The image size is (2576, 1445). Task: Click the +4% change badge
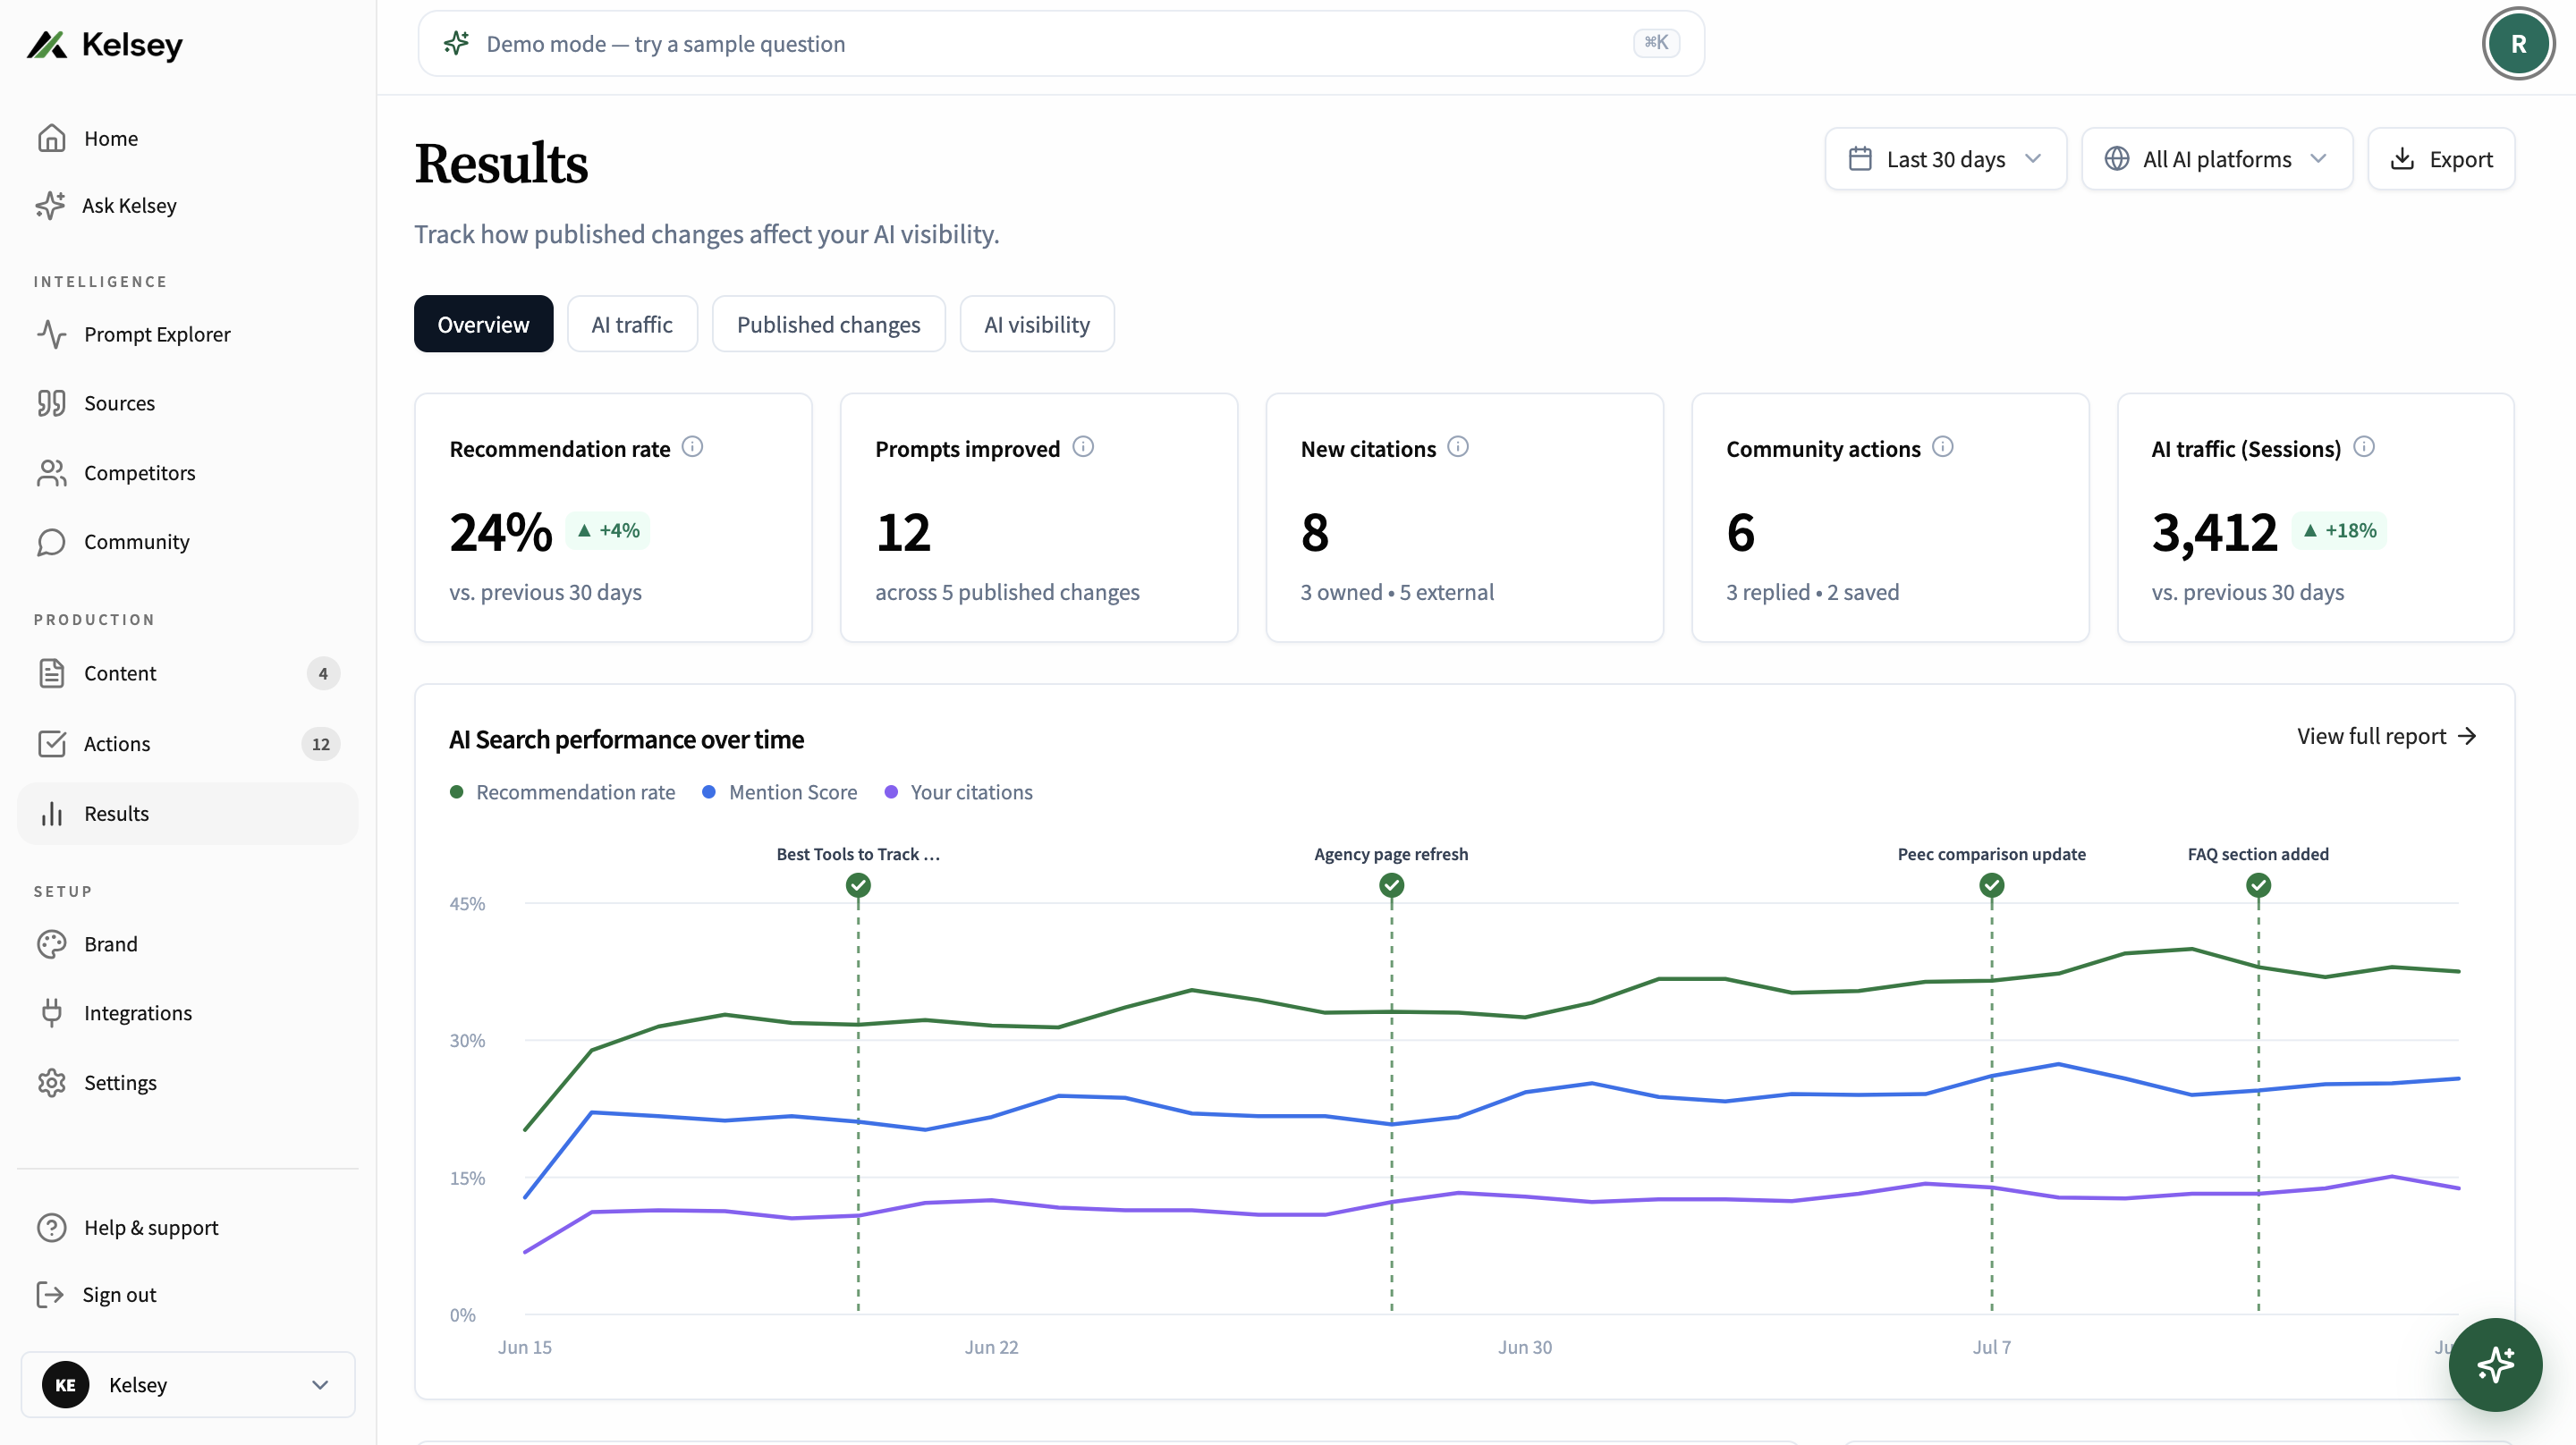tap(608, 530)
